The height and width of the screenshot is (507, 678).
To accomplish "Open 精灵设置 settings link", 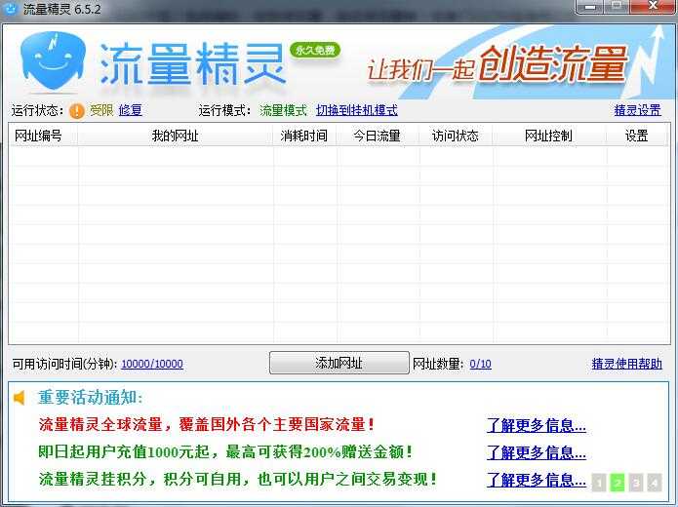I will [637, 110].
